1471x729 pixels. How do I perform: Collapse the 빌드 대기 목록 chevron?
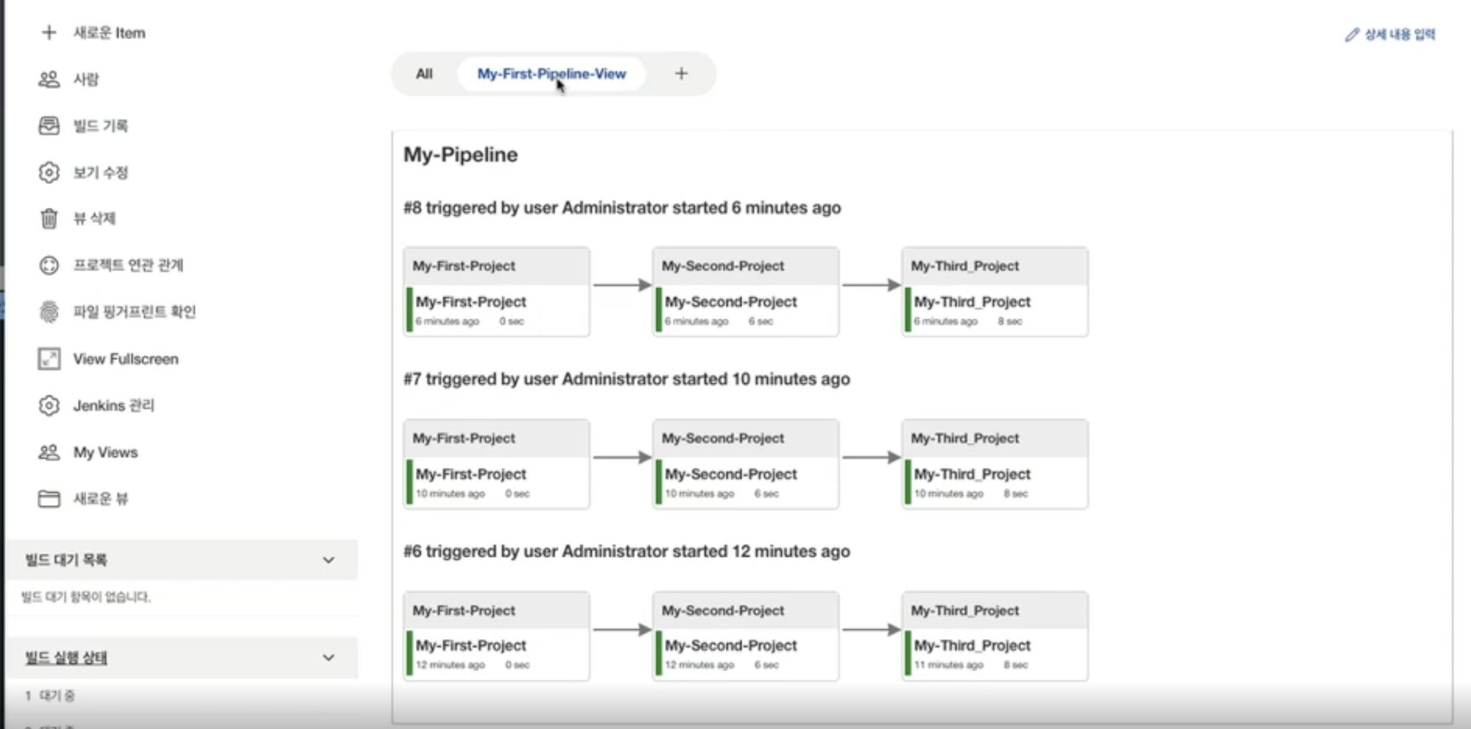click(x=328, y=560)
